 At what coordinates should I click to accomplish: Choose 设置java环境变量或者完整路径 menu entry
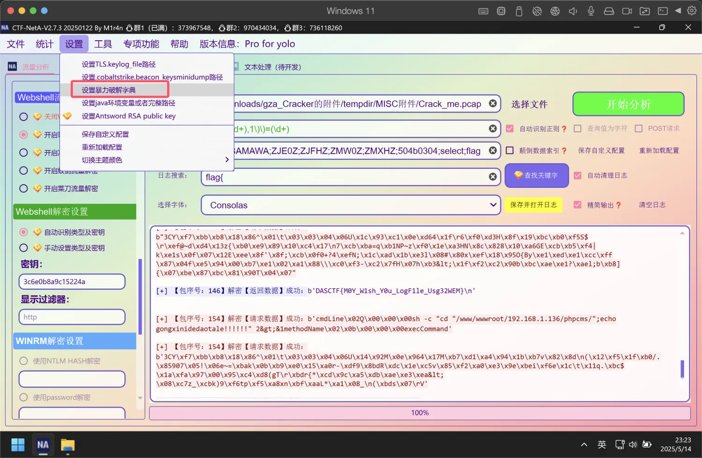click(147, 103)
